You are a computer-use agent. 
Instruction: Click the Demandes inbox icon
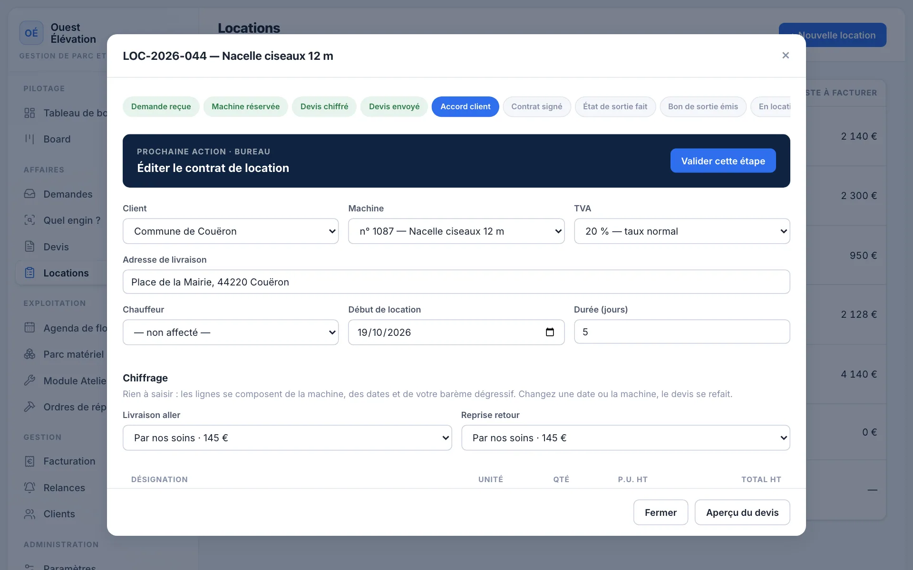click(29, 194)
